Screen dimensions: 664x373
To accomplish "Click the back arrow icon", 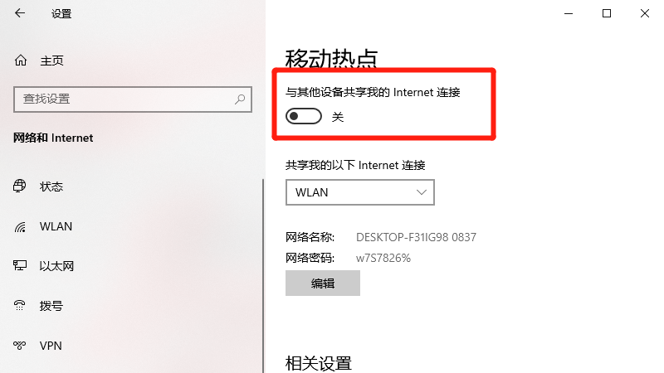I will click(20, 13).
